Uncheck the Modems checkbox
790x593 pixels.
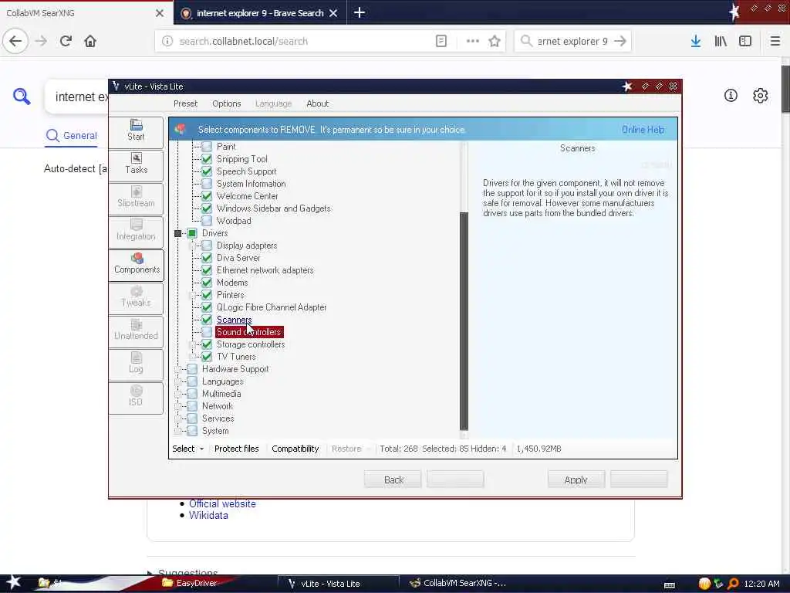(x=207, y=283)
